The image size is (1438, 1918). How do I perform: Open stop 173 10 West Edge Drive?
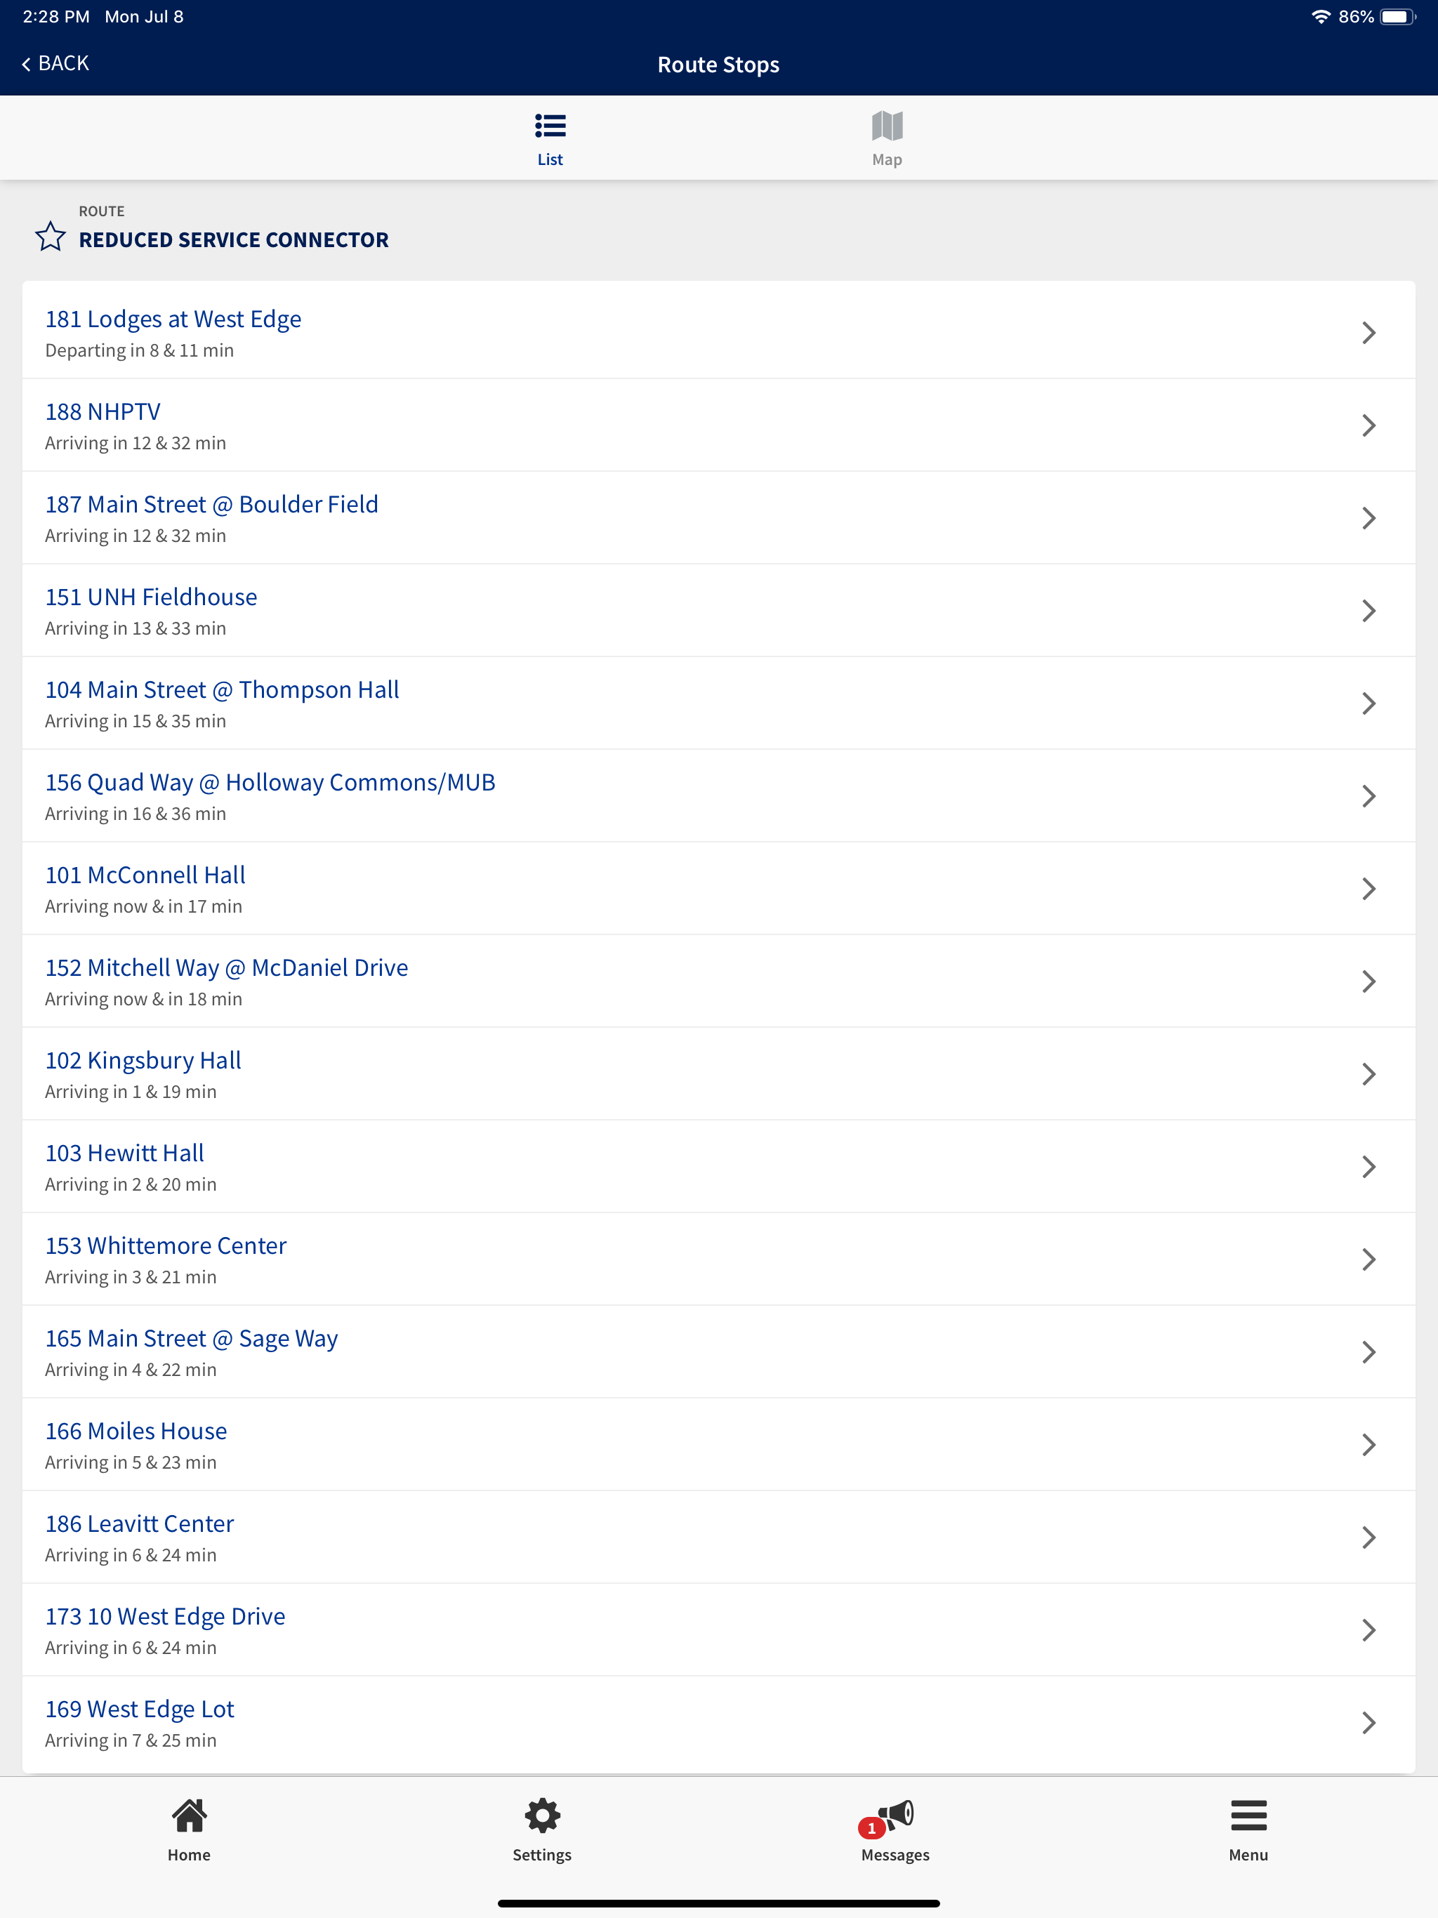(x=718, y=1632)
